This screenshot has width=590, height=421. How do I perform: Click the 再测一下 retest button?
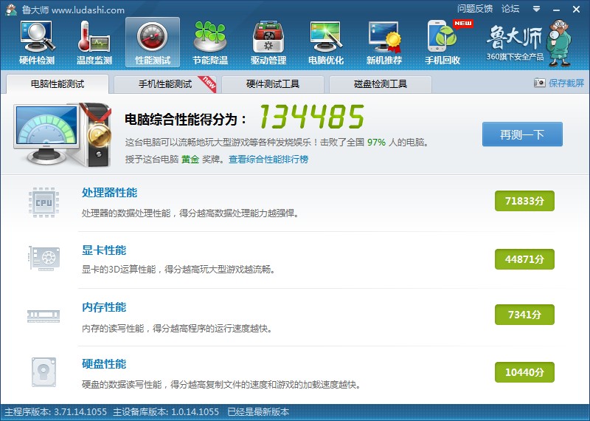(x=522, y=134)
